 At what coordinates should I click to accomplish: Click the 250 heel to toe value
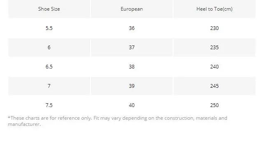214,105
